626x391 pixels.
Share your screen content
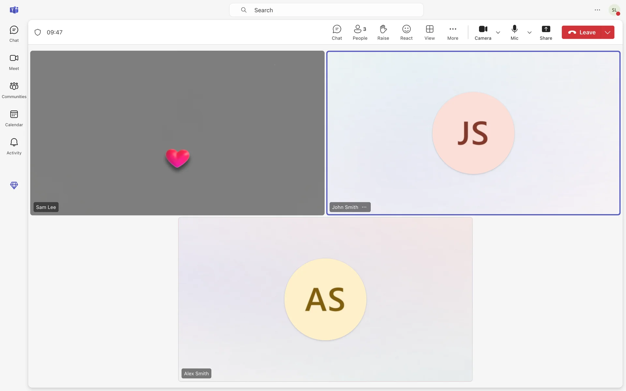545,32
